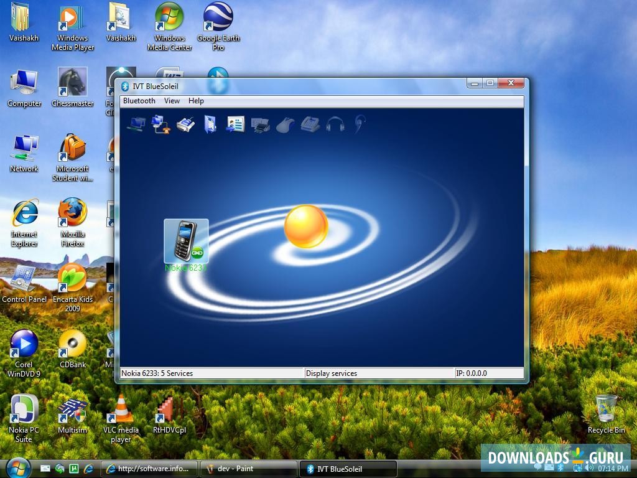Maximize the IVT BlueSoleil window
Screen dimensions: 637x478
pos(490,83)
